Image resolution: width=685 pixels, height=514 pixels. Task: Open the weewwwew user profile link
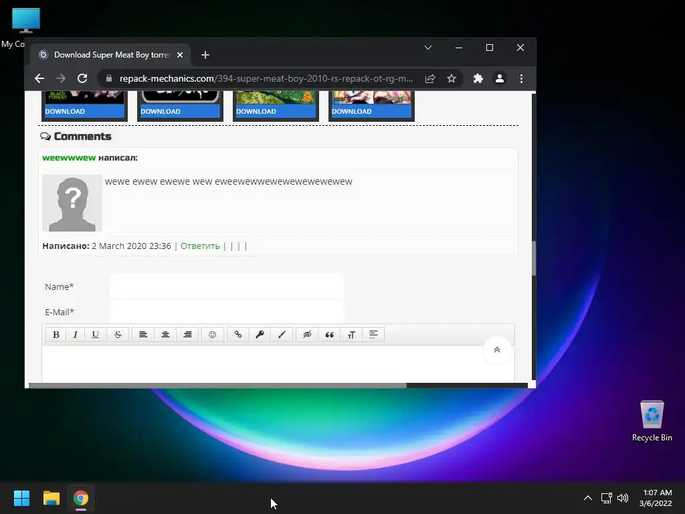pos(69,158)
